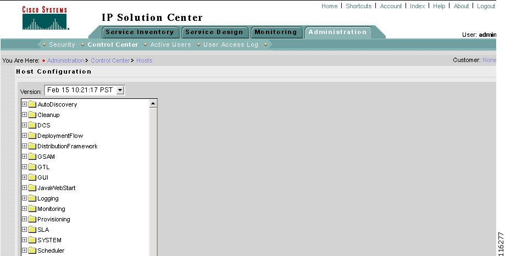Click the Cleanup folder icon
The width and height of the screenshot is (505, 256).
coord(32,115)
